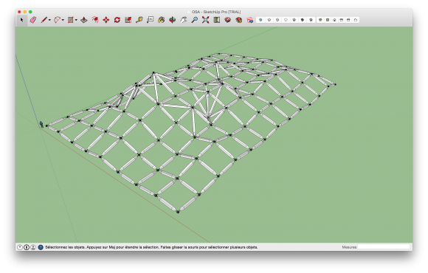Click the Mesures input field
Image resolution: width=428 pixels, height=273 pixels.
tap(384, 247)
